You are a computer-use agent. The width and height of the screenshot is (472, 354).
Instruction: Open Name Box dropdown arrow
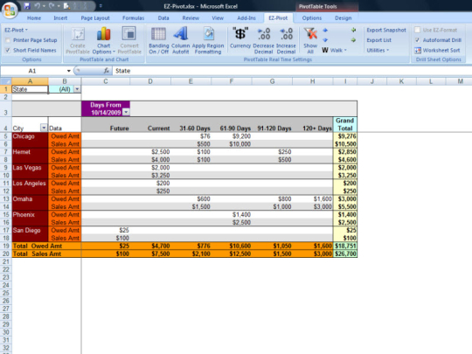pos(69,71)
